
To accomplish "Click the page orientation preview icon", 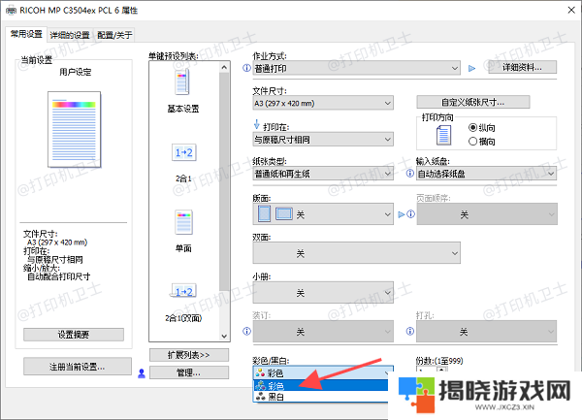I will click(x=443, y=135).
